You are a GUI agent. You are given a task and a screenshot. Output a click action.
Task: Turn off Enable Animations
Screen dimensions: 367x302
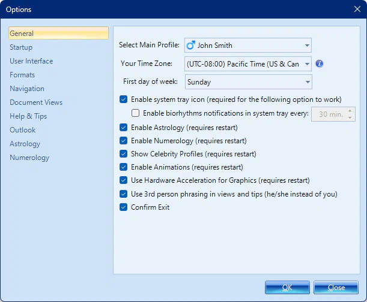(x=124, y=167)
